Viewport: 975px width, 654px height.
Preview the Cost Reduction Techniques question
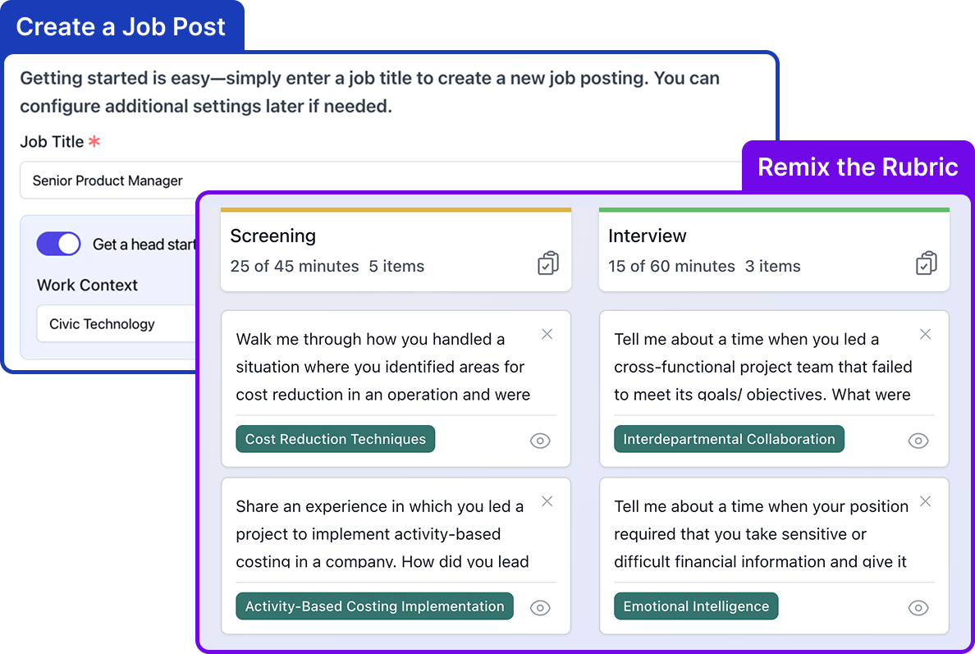pyautogui.click(x=540, y=441)
